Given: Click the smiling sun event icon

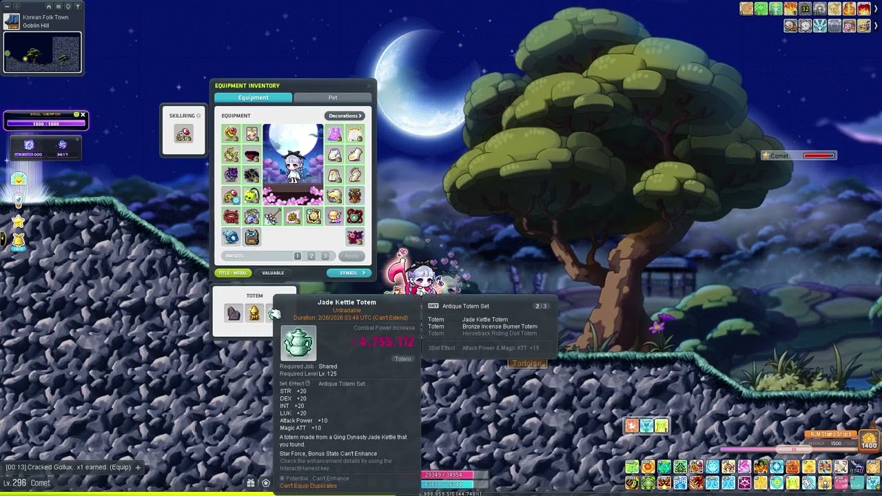Looking at the screenshot, I should pyautogui.click(x=19, y=179).
